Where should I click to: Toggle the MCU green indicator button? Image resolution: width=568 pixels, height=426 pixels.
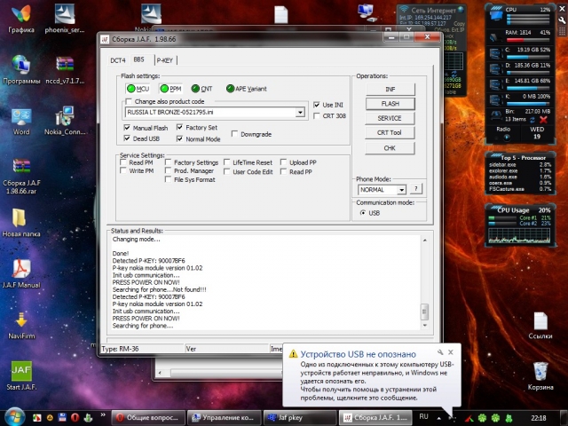130,89
